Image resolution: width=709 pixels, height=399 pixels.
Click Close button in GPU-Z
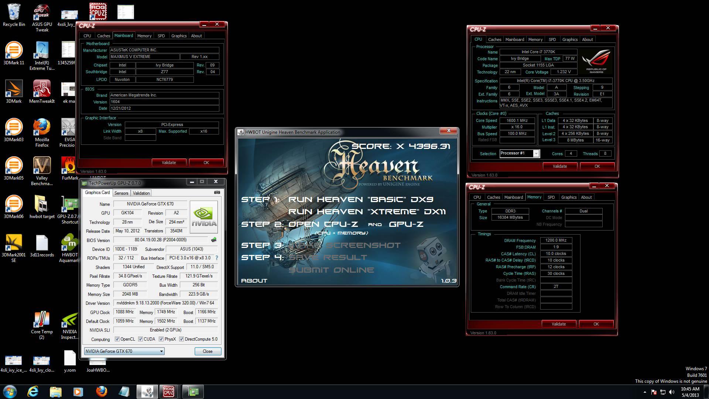pos(208,351)
